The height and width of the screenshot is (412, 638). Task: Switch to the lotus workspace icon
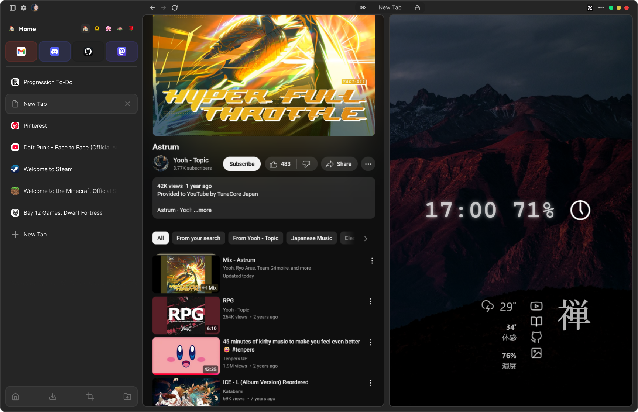[x=120, y=29]
